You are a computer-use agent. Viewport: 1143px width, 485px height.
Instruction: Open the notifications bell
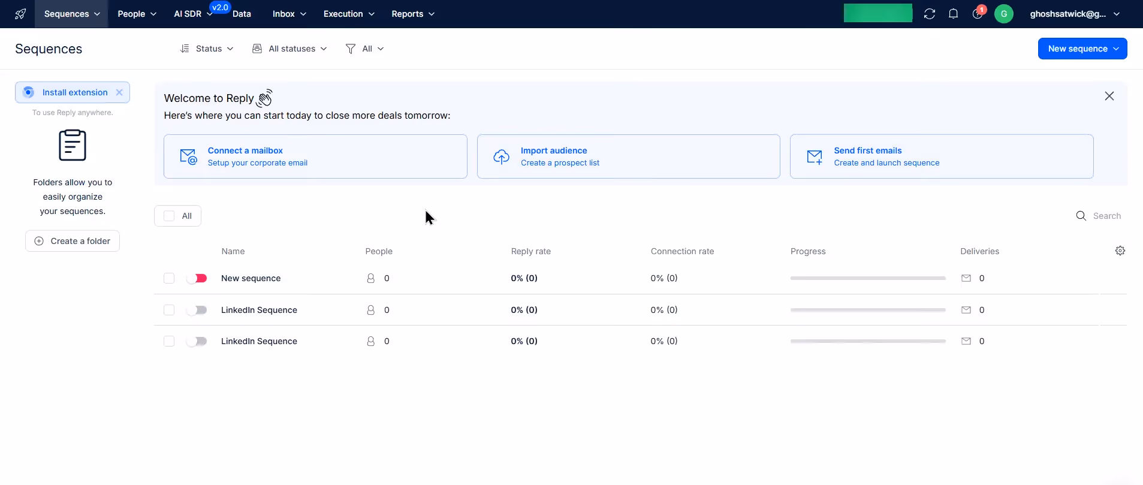(954, 14)
